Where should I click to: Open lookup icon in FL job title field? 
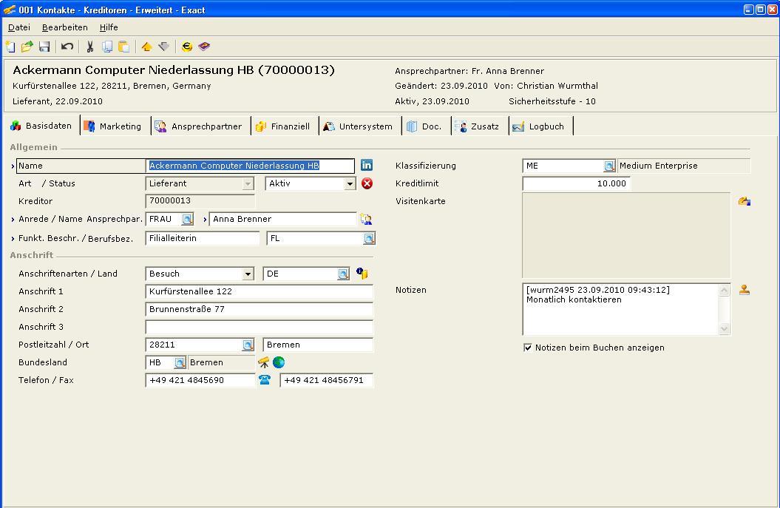(x=369, y=239)
